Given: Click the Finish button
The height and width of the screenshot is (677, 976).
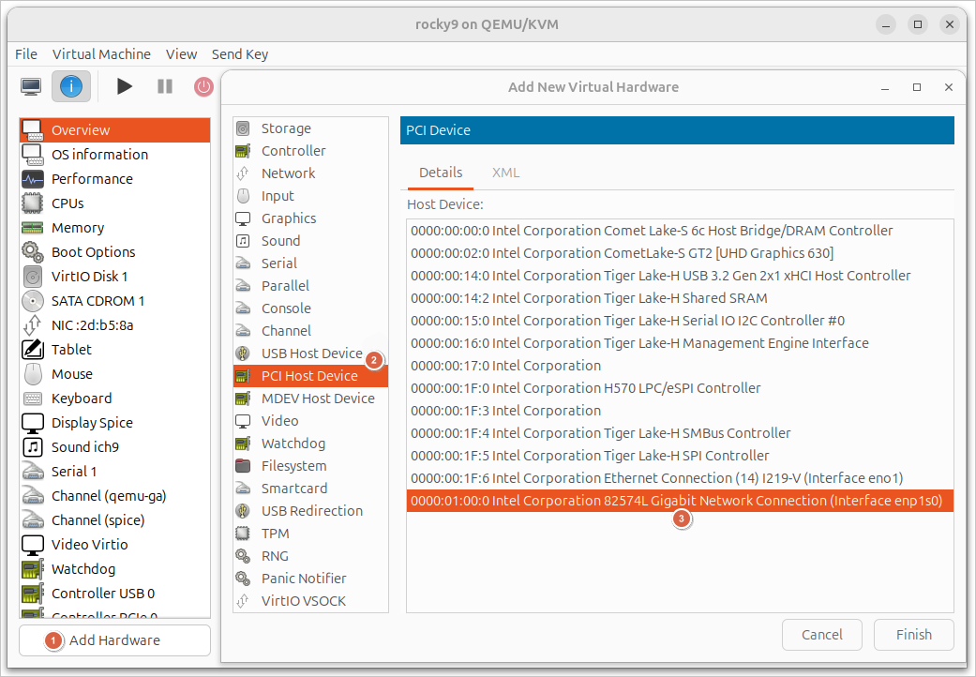Looking at the screenshot, I should point(913,635).
